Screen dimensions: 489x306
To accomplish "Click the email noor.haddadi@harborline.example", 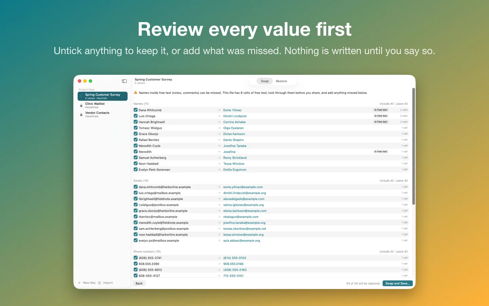I will click(x=163, y=235).
